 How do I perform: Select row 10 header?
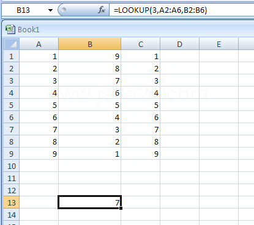tap(12, 166)
